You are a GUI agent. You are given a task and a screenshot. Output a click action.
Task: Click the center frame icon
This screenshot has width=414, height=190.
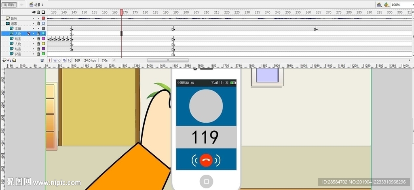[x=50, y=61]
